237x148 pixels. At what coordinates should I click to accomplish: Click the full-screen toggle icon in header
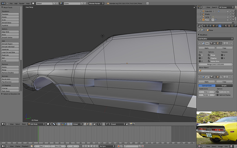147,3
